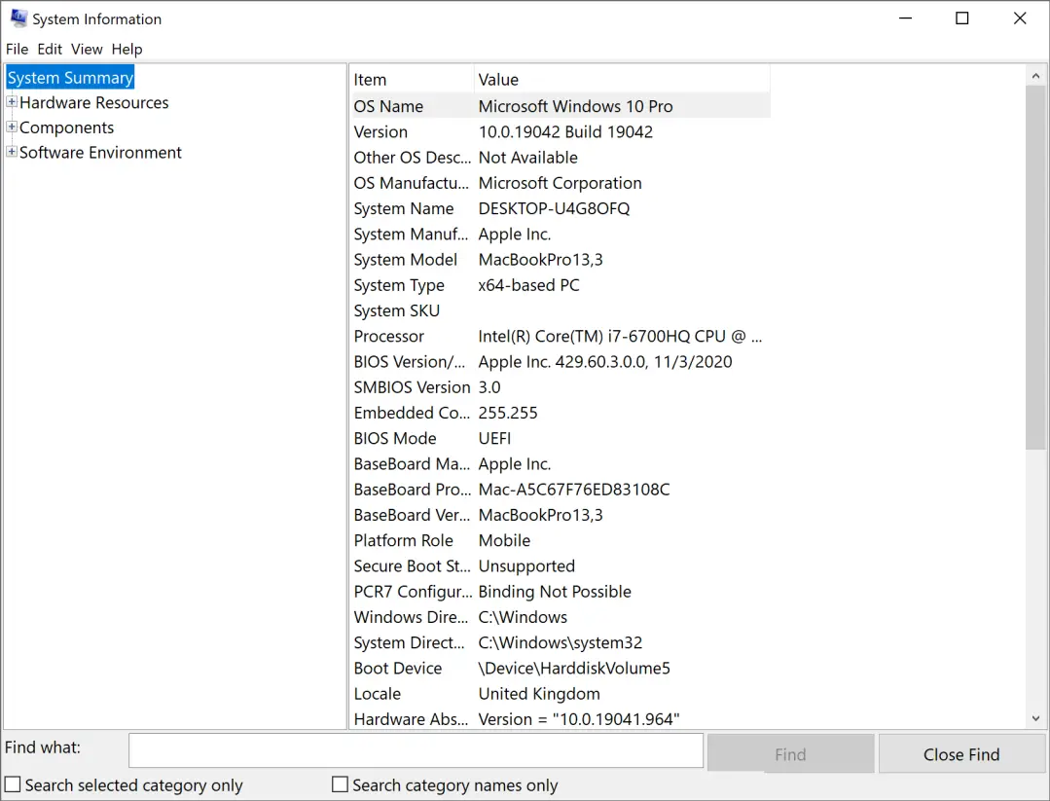Screen dimensions: 1050x801
Task: Select the System Model row label
Action: [x=405, y=259]
